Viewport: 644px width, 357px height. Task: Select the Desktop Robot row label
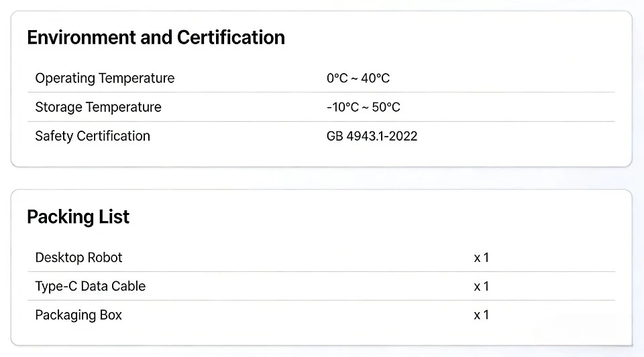(79, 257)
